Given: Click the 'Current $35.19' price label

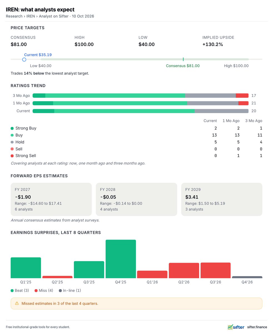Looking at the screenshot, I should 38,55.
